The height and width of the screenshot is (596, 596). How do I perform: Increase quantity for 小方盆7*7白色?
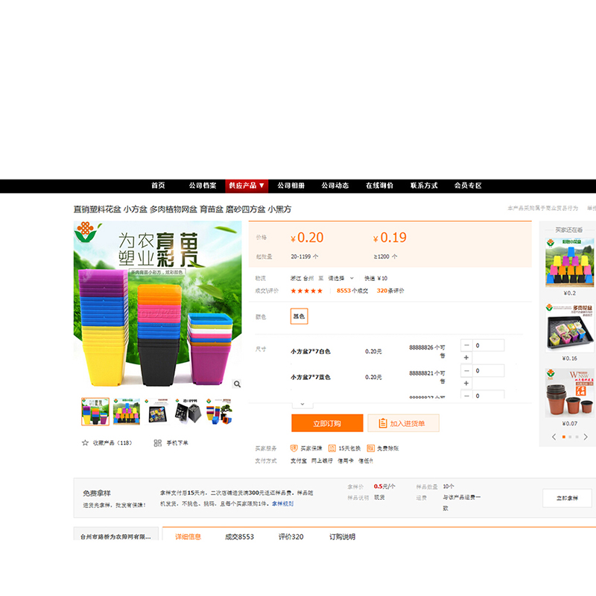point(466,358)
